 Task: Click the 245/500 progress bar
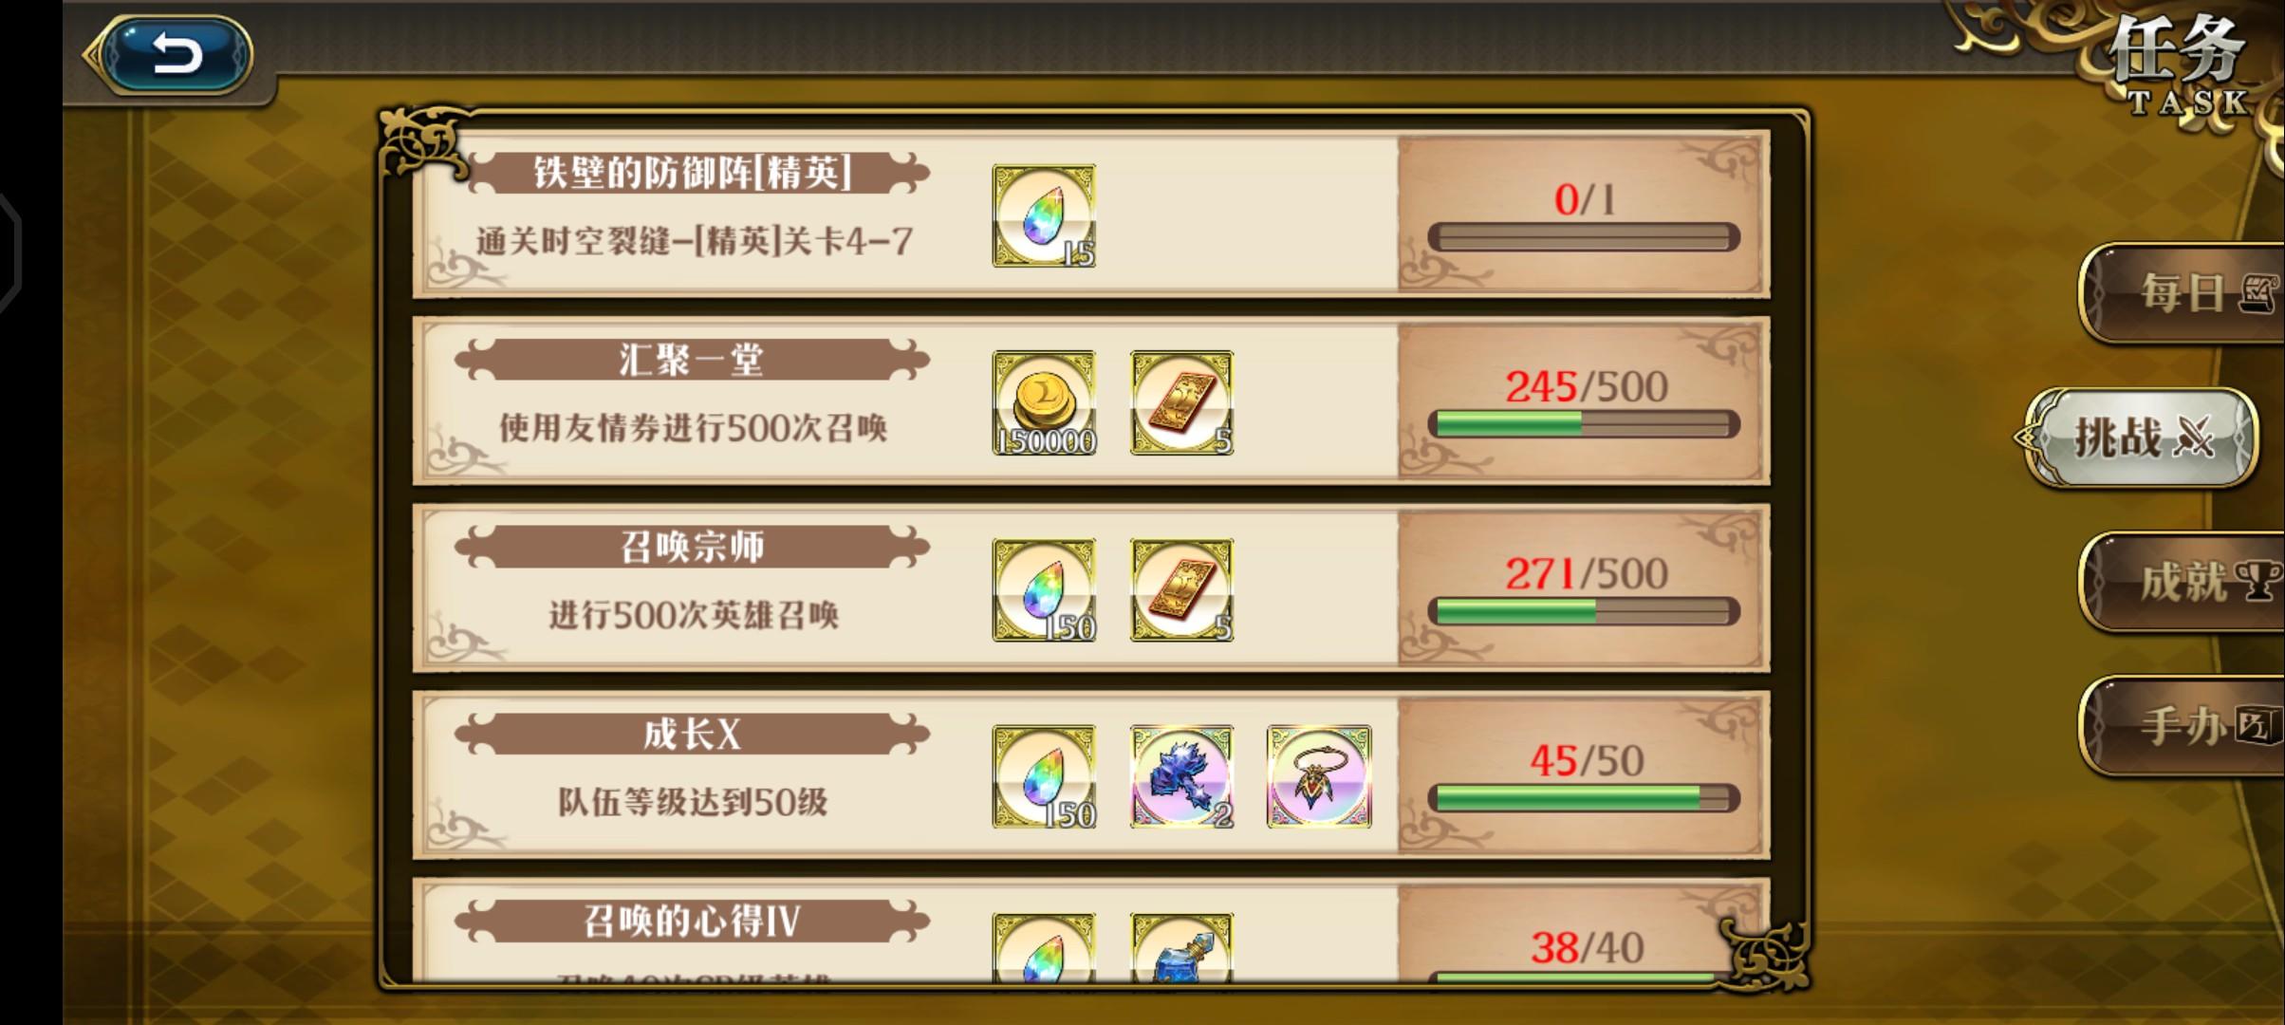[1584, 424]
